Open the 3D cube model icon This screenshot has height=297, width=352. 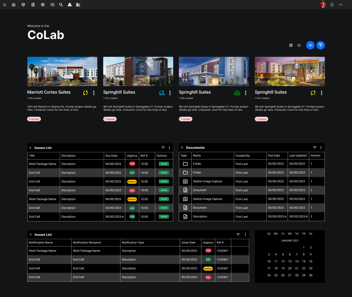coord(23,5)
